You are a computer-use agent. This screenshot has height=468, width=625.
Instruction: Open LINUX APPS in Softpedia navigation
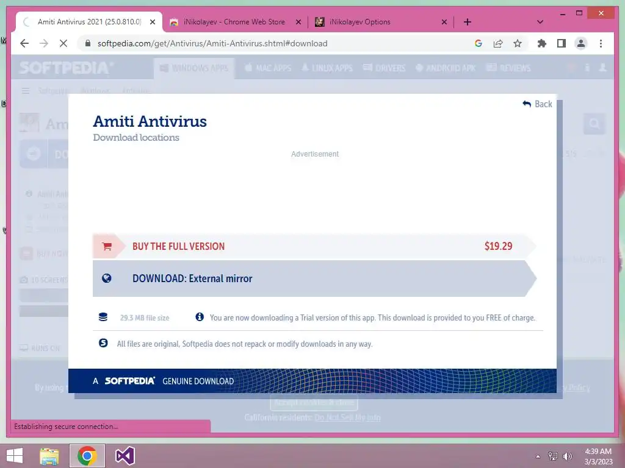point(327,68)
